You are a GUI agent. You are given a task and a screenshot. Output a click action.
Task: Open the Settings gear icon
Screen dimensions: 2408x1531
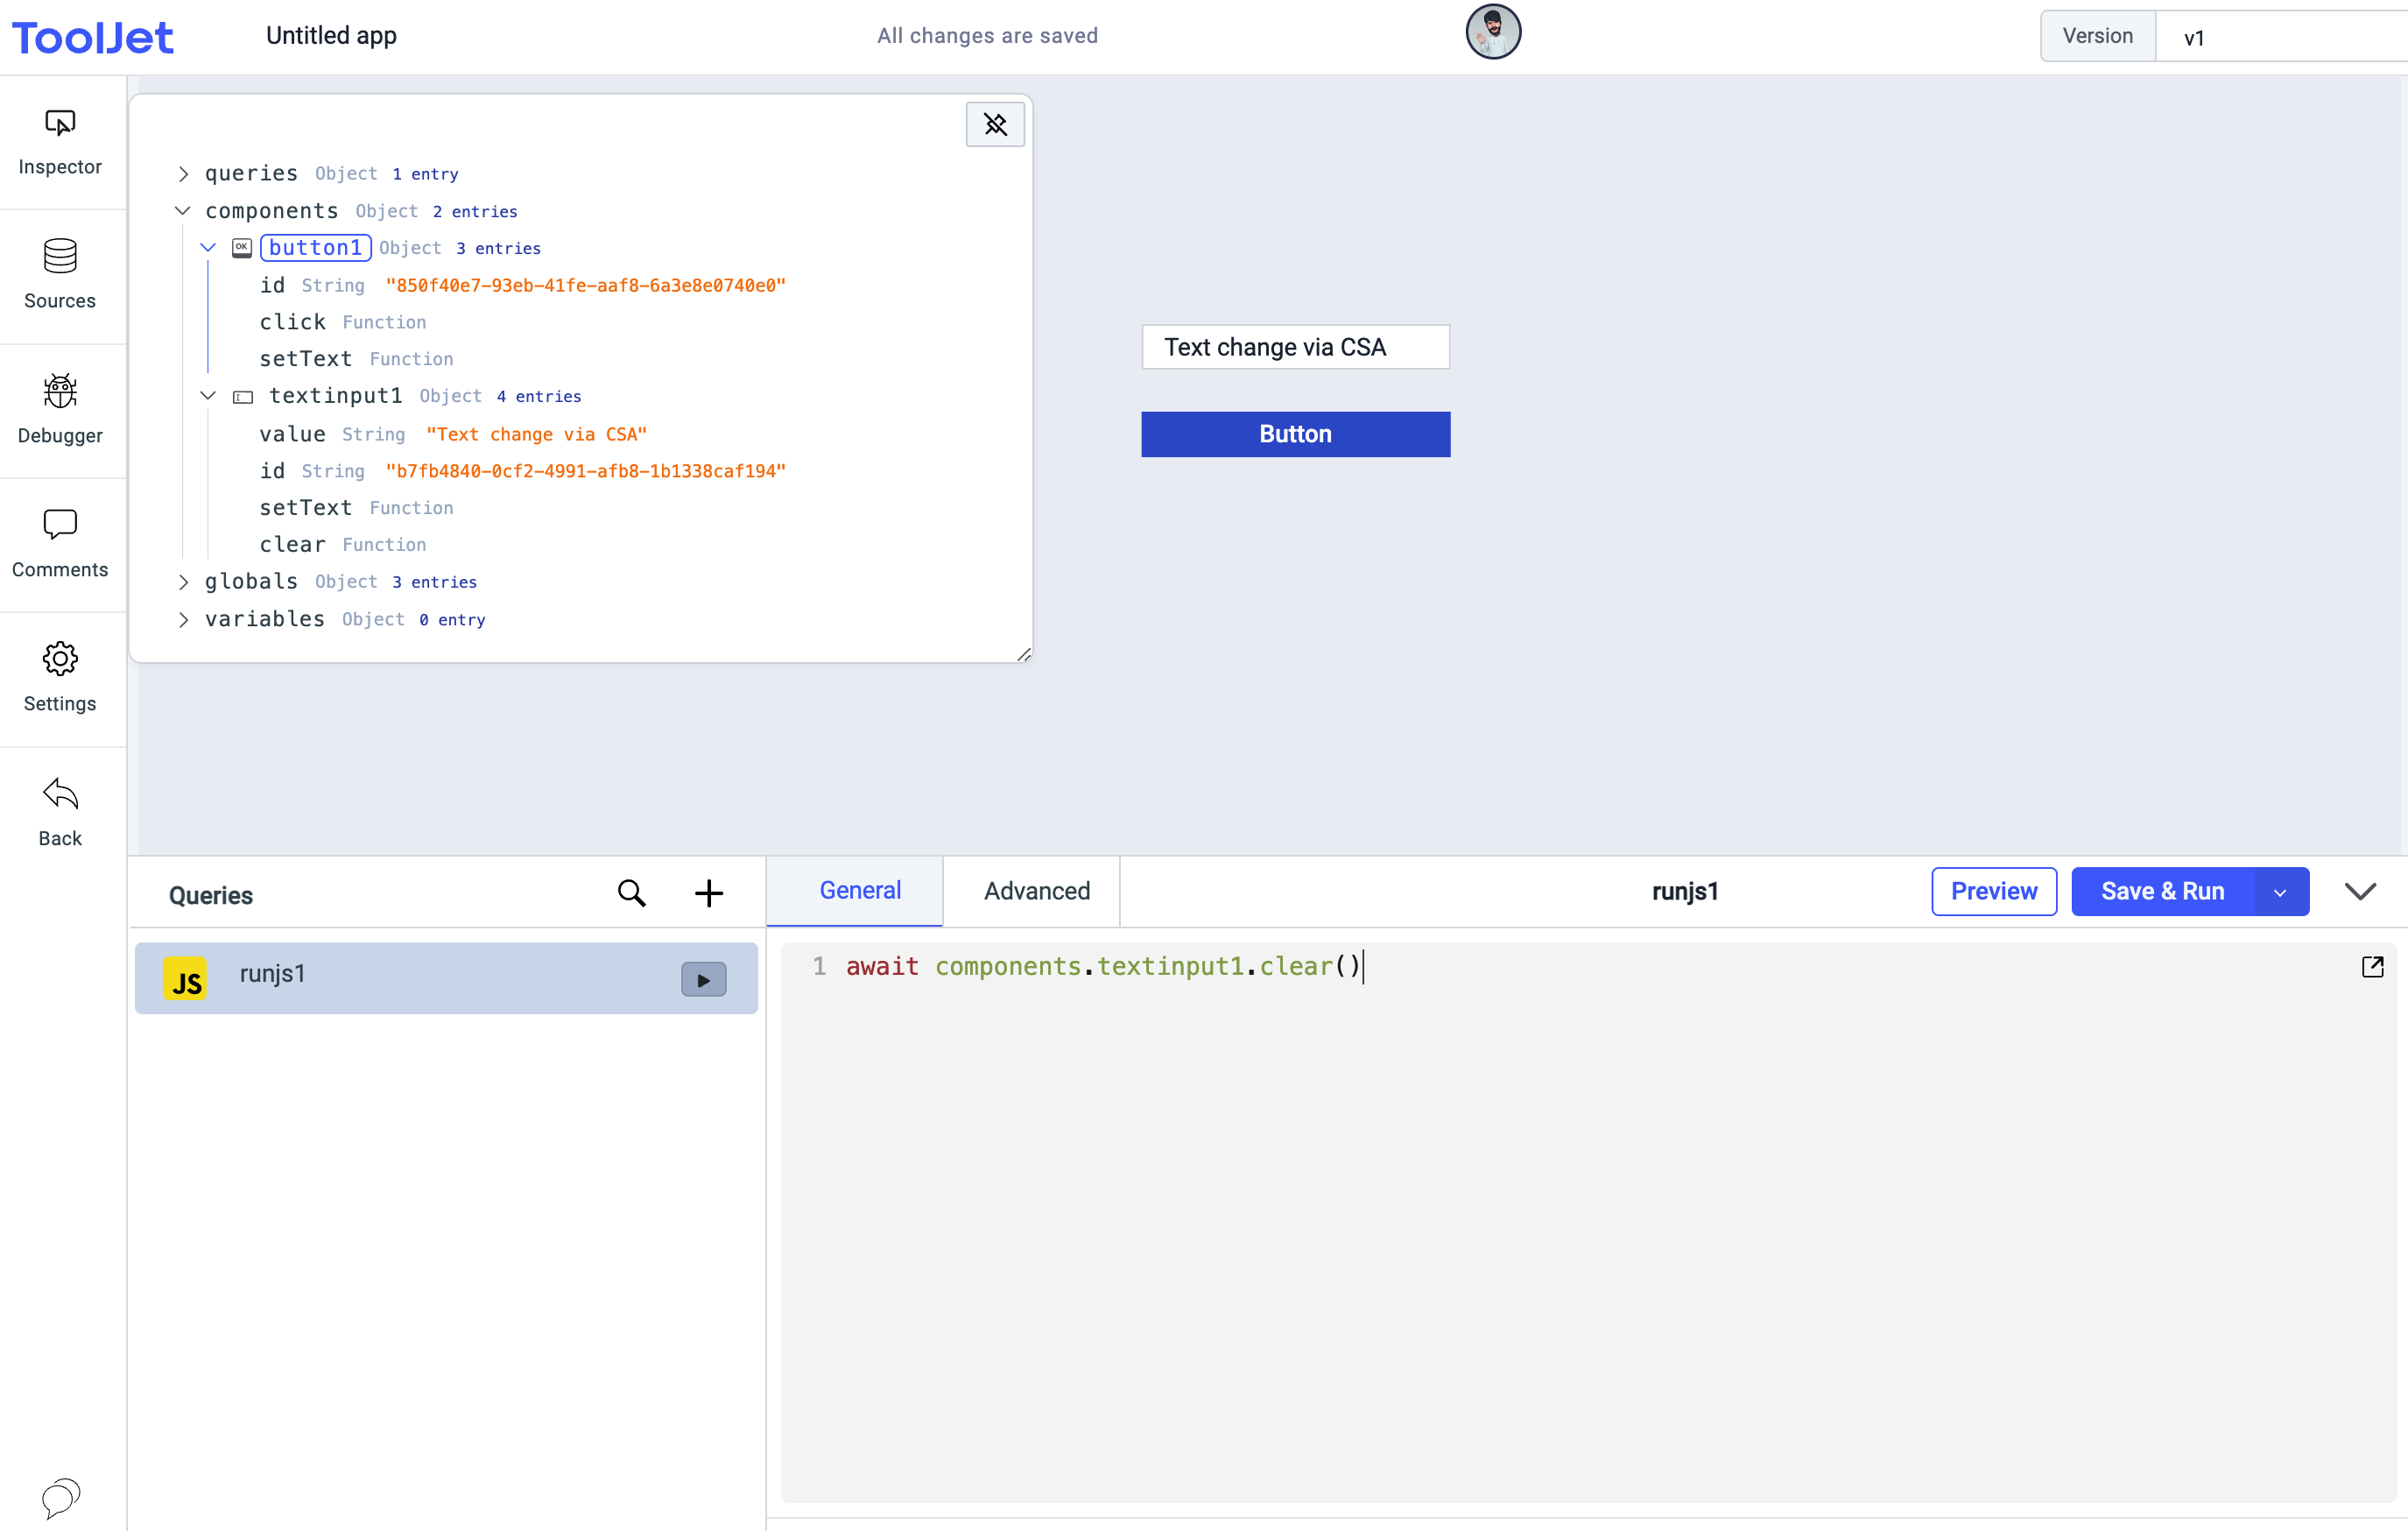point(60,659)
